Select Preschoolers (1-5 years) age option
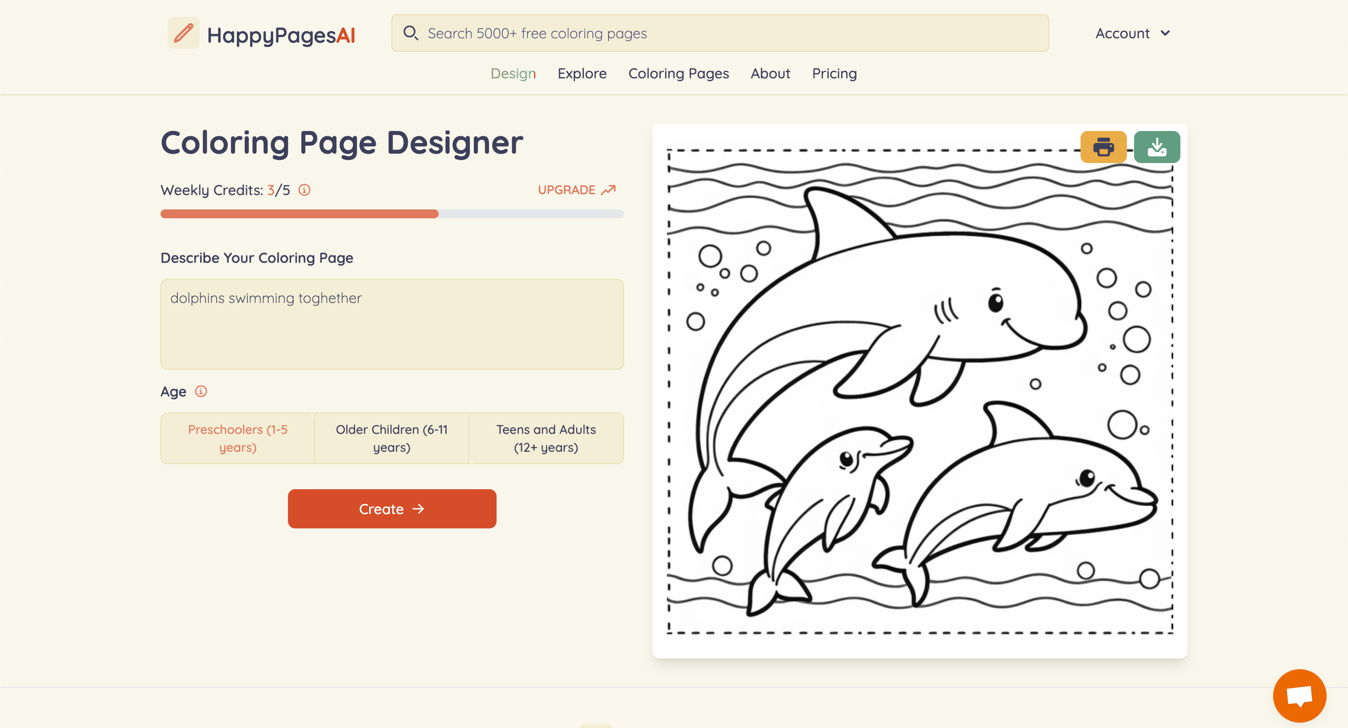The height and width of the screenshot is (728, 1348). coord(238,438)
